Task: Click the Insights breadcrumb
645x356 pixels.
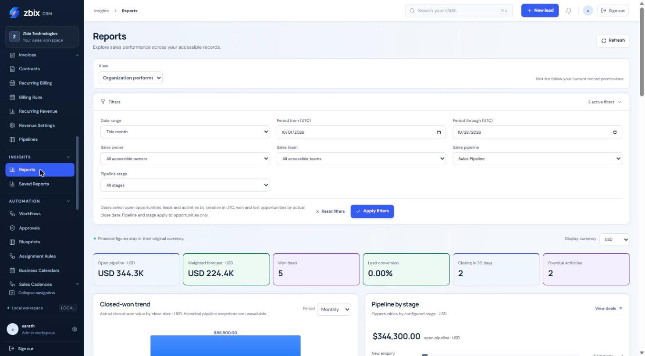Action: (x=101, y=11)
